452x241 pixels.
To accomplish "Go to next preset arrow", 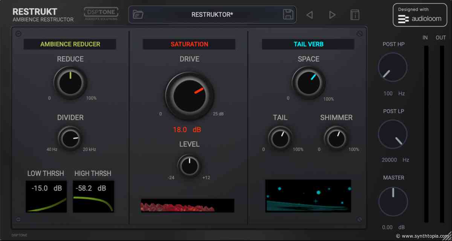I will (332, 15).
